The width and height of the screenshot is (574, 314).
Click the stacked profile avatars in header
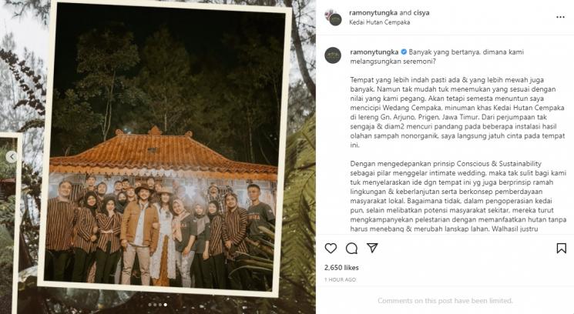(x=333, y=17)
